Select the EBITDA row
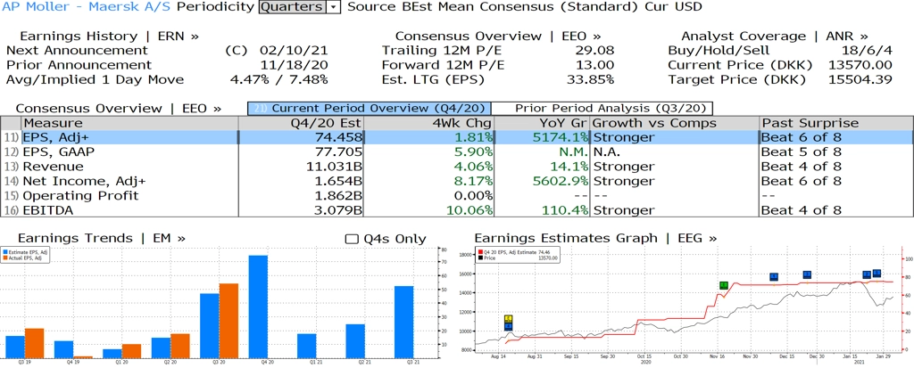The image size is (914, 368). click(456, 210)
